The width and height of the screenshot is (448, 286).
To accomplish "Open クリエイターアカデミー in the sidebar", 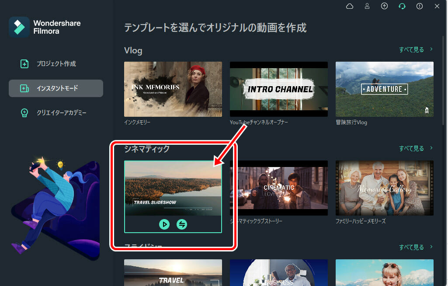I will (x=56, y=113).
